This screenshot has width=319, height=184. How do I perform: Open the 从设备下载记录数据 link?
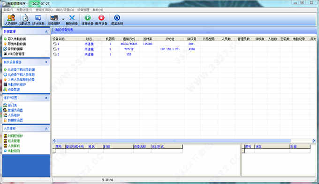click(22, 69)
